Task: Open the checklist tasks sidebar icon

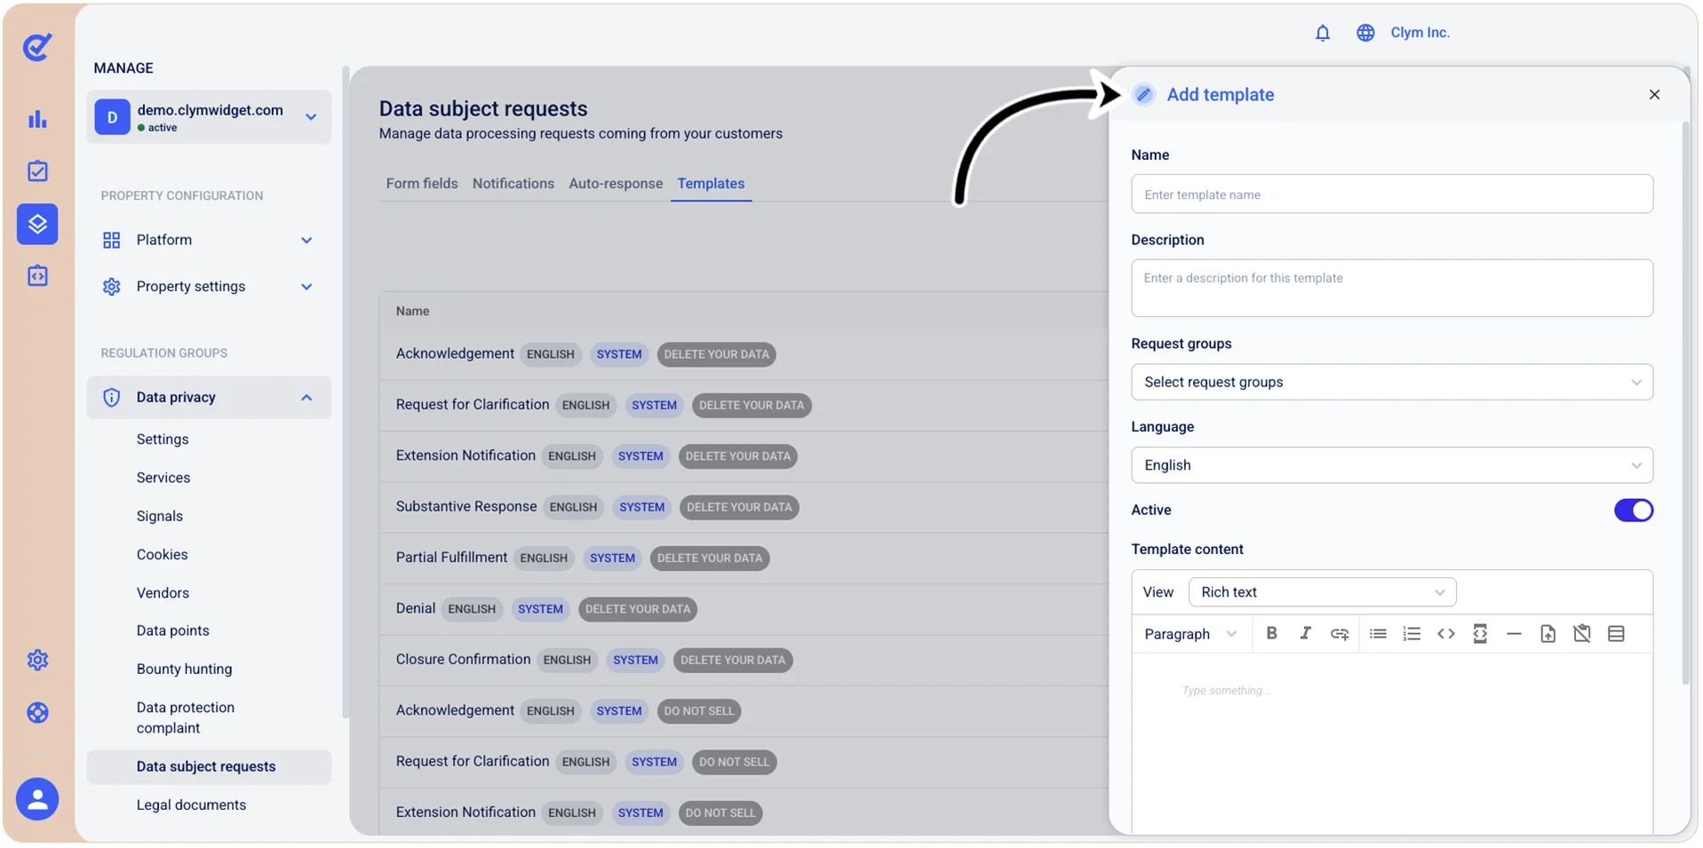Action: tap(37, 170)
